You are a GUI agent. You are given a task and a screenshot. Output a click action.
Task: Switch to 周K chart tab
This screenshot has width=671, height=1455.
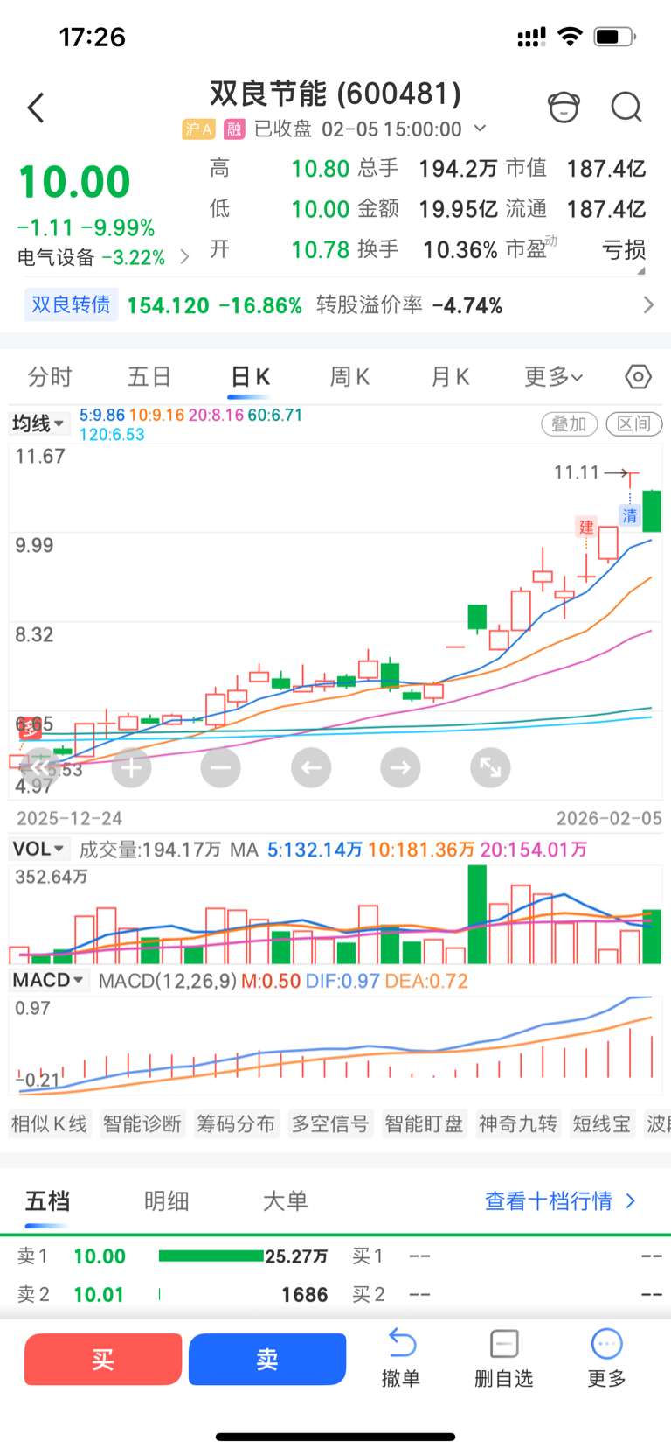point(349,377)
